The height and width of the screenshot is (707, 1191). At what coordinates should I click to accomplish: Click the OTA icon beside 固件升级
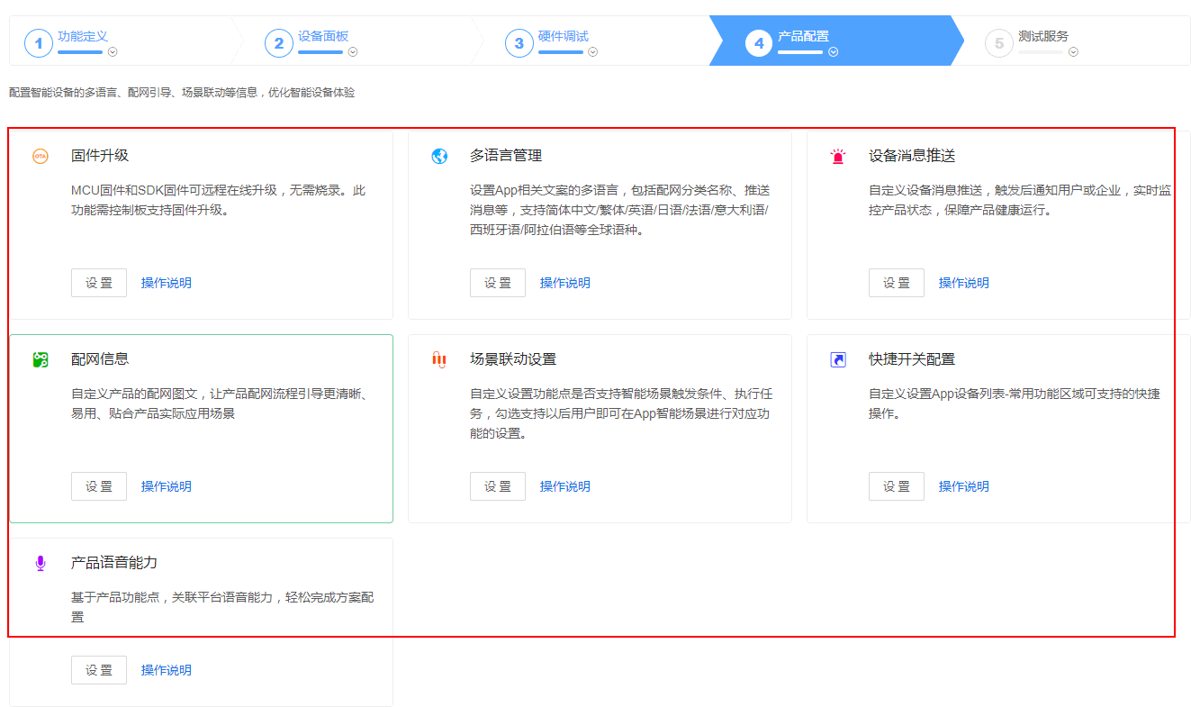point(40,156)
